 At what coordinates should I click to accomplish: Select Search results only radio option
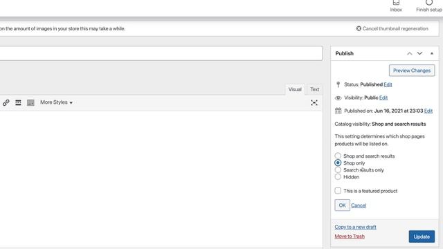(x=338, y=170)
